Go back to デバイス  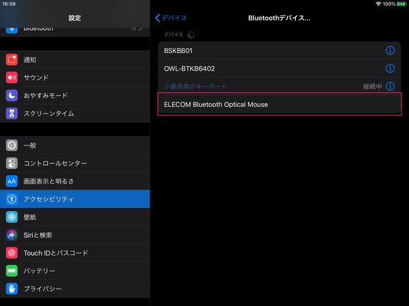pos(171,18)
